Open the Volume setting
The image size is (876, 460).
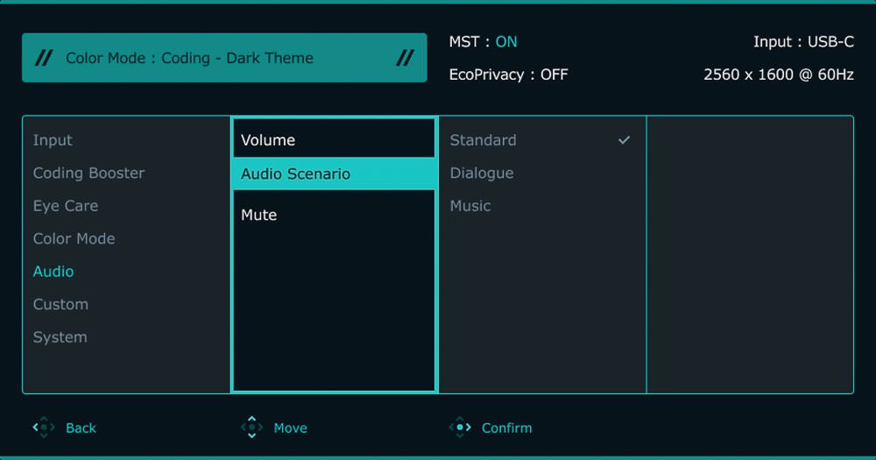[x=268, y=140]
